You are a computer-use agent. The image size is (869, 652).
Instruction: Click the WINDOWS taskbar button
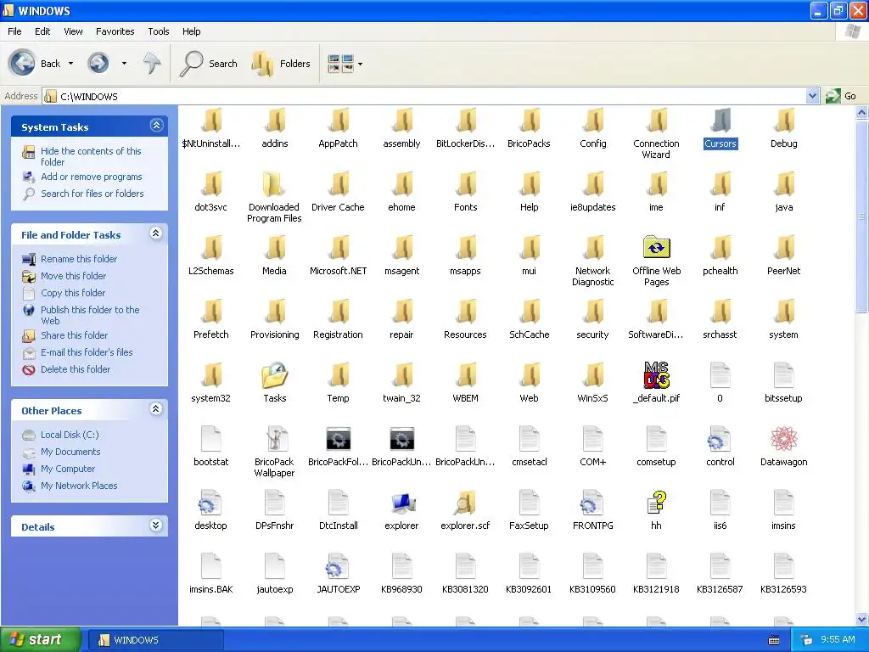click(x=155, y=640)
